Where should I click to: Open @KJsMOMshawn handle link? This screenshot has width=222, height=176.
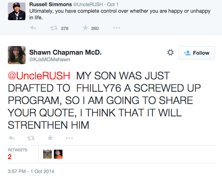(x=50, y=60)
